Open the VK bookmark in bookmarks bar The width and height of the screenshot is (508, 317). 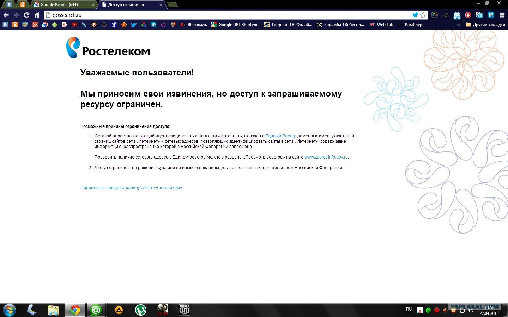5,25
